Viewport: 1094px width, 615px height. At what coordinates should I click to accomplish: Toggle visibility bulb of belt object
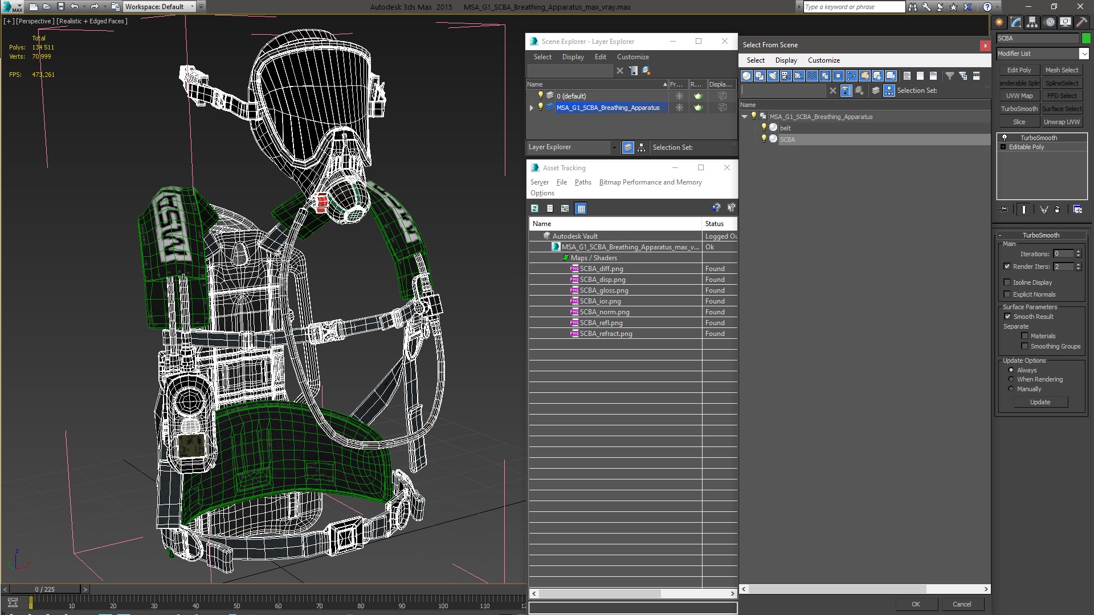(x=764, y=128)
